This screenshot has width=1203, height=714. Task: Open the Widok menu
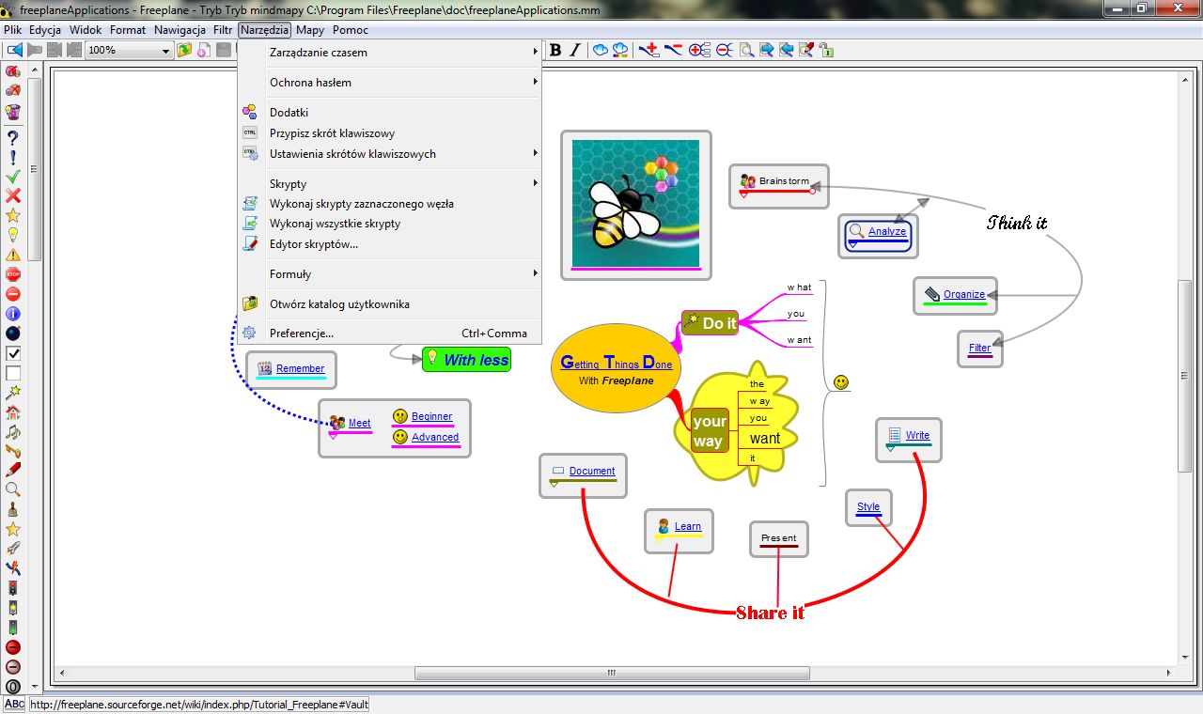(x=86, y=30)
